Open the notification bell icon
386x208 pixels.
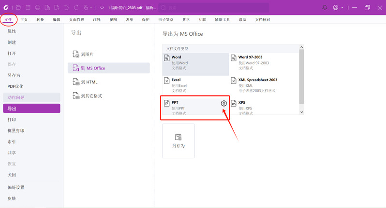click(325, 8)
